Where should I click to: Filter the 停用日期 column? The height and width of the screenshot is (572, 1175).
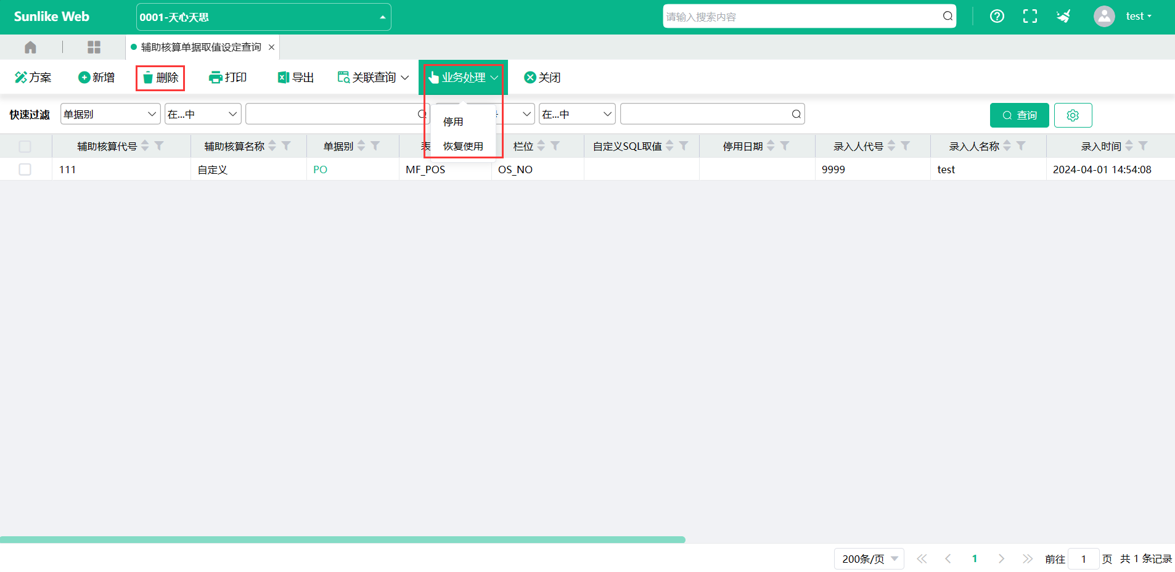[785, 145]
